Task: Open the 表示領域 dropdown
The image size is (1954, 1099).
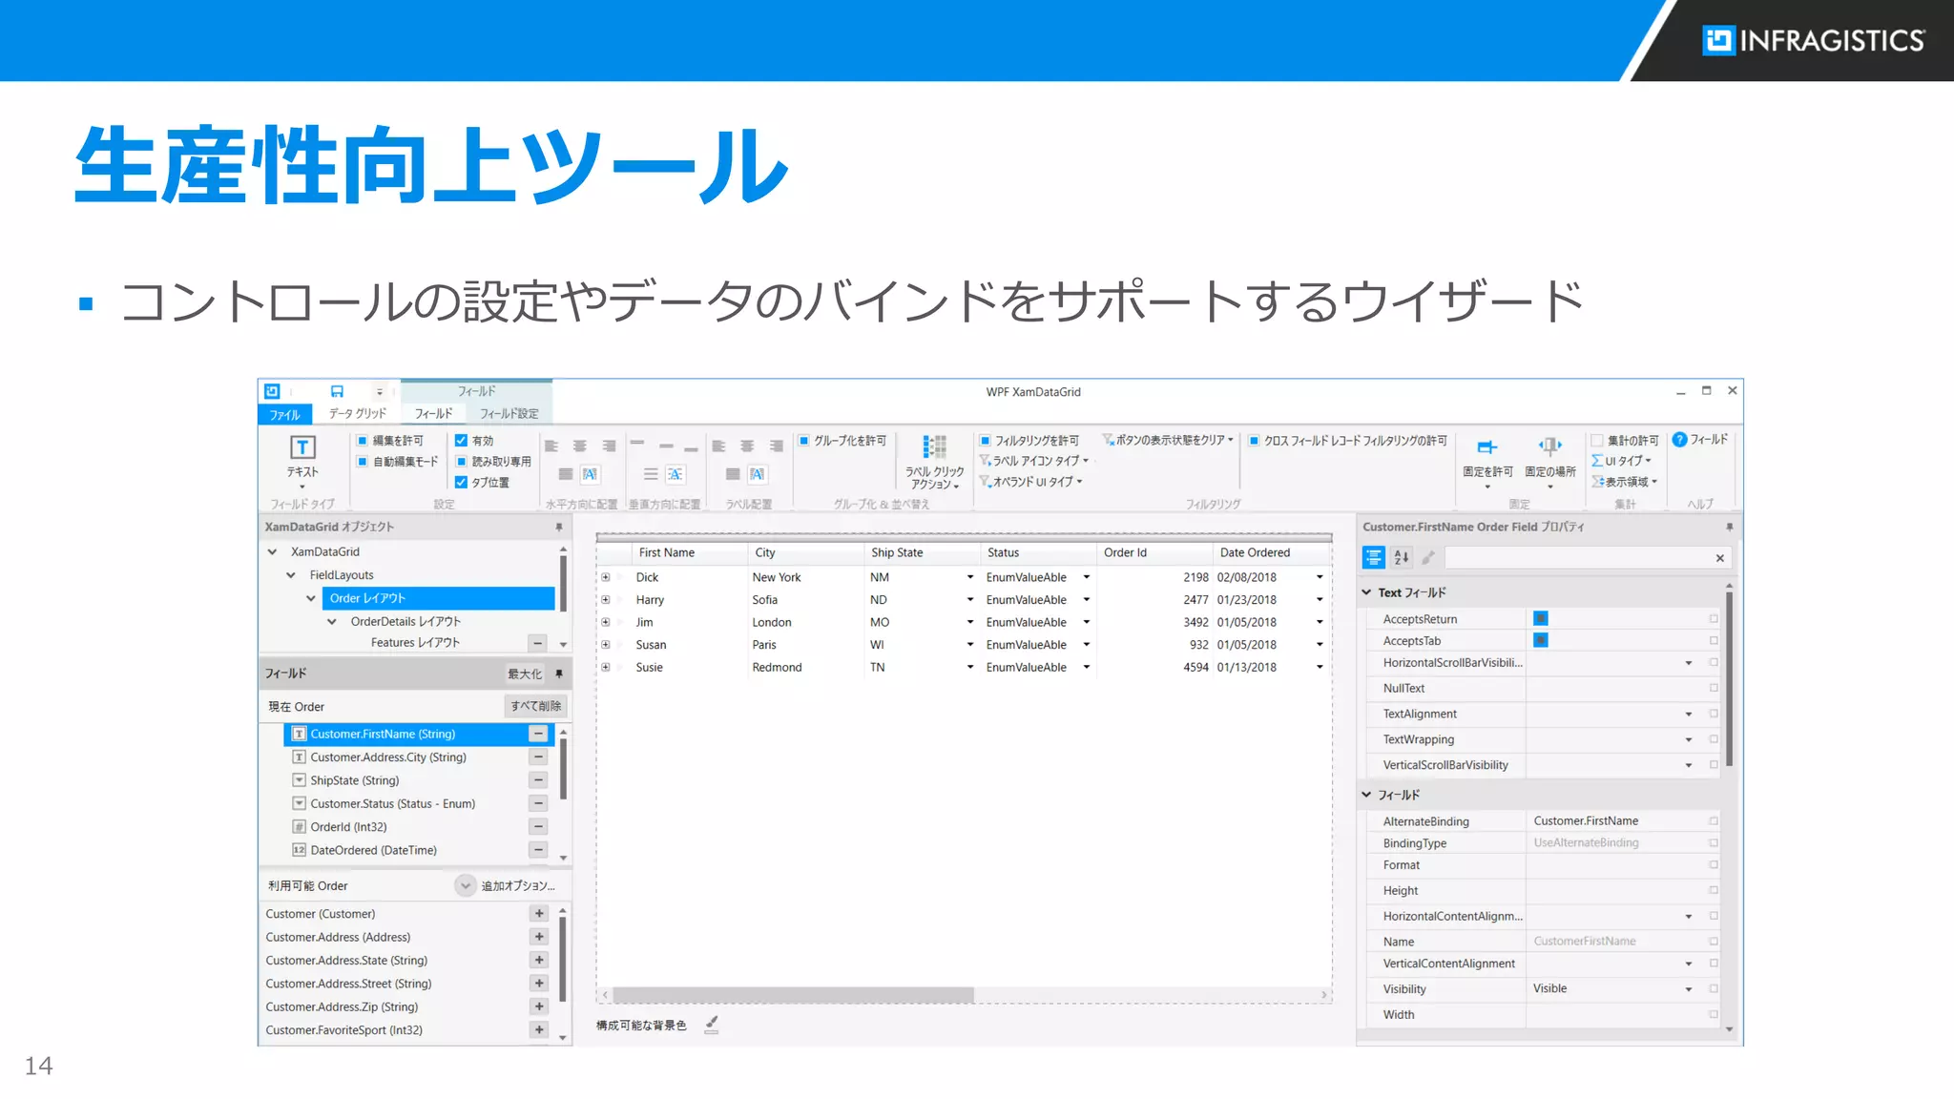Action: (x=1625, y=482)
